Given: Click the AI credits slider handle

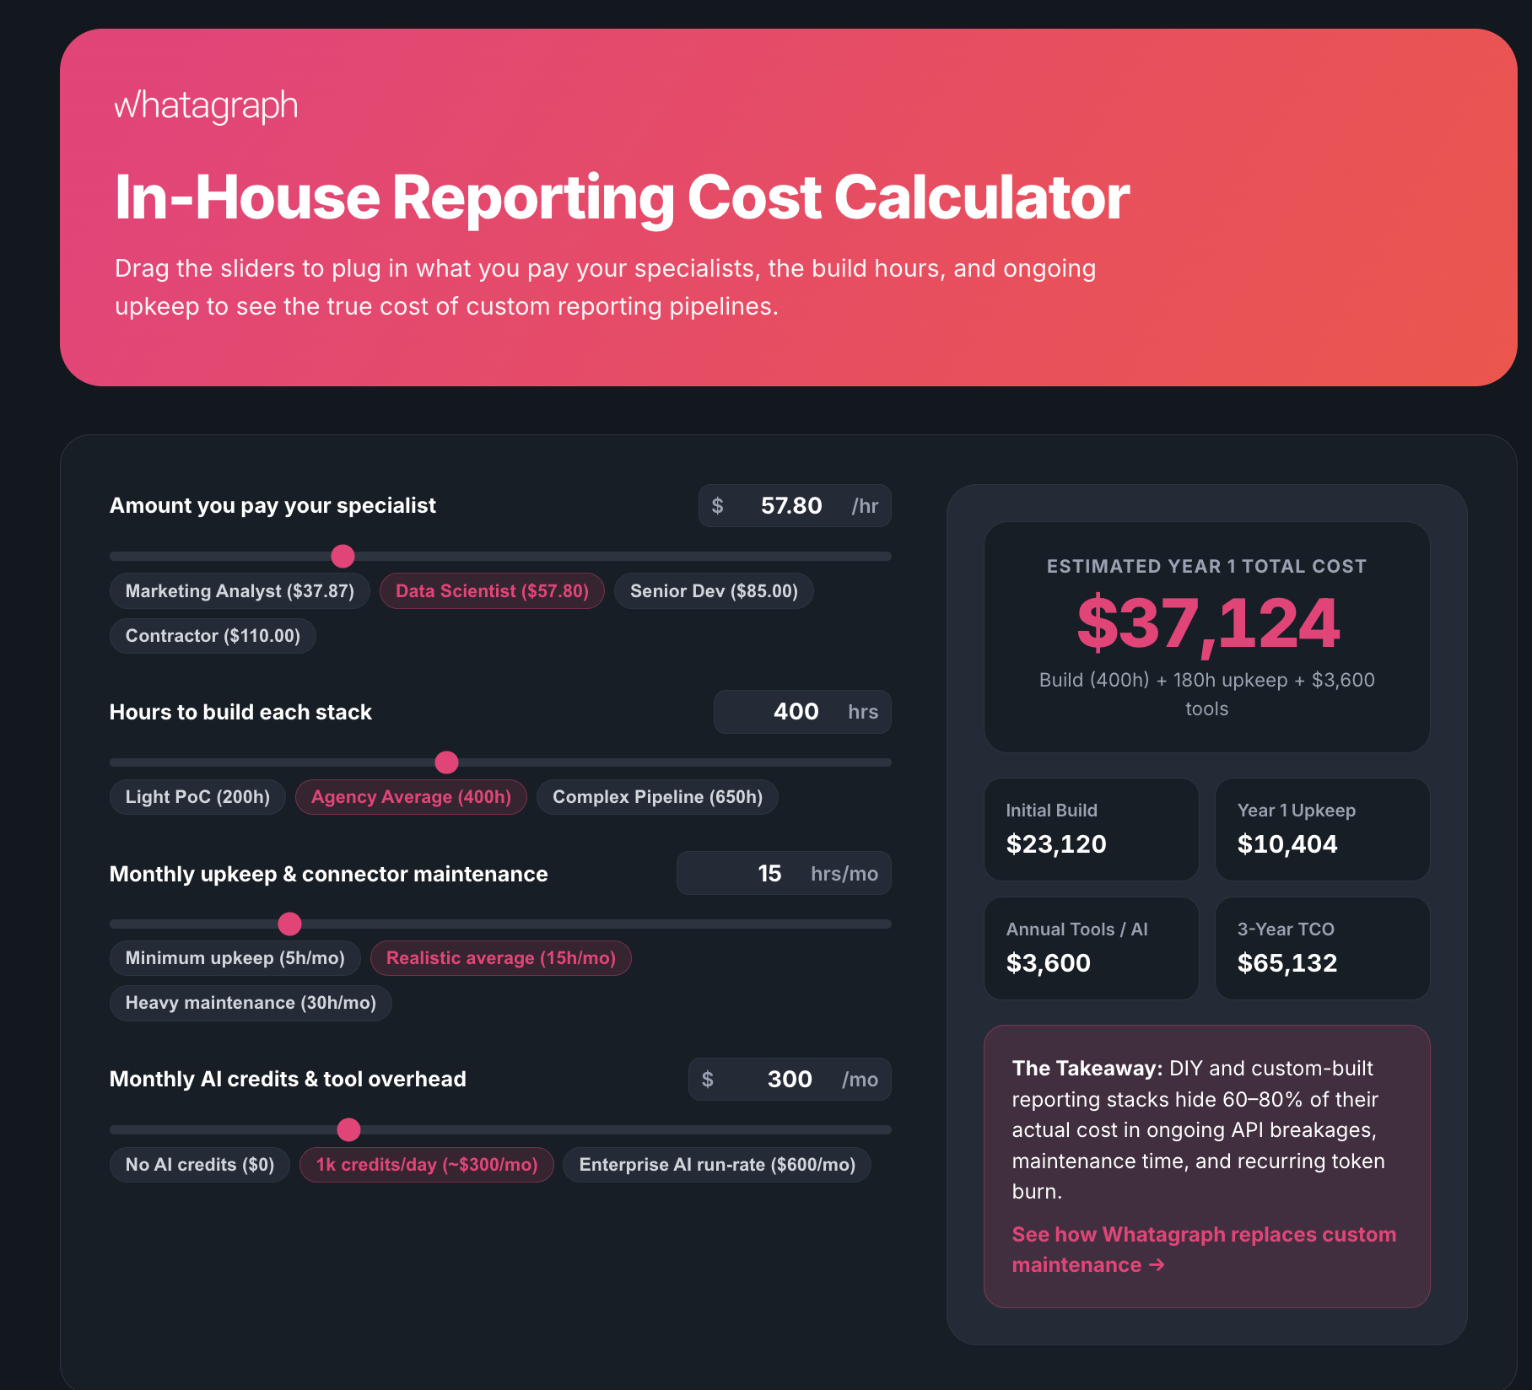Looking at the screenshot, I should pos(348,1129).
